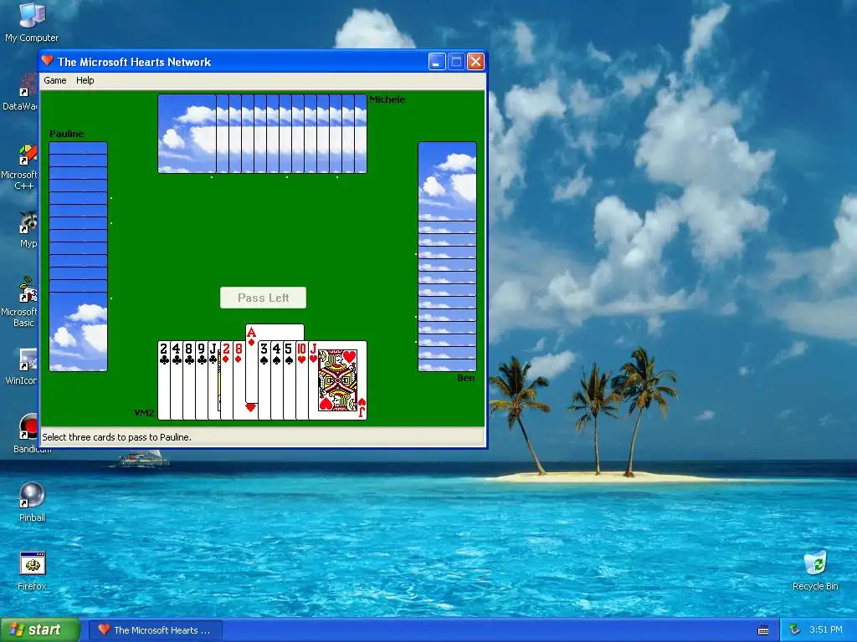This screenshot has width=857, height=642.
Task: Click the 3:51 PM clock
Action: (x=826, y=629)
